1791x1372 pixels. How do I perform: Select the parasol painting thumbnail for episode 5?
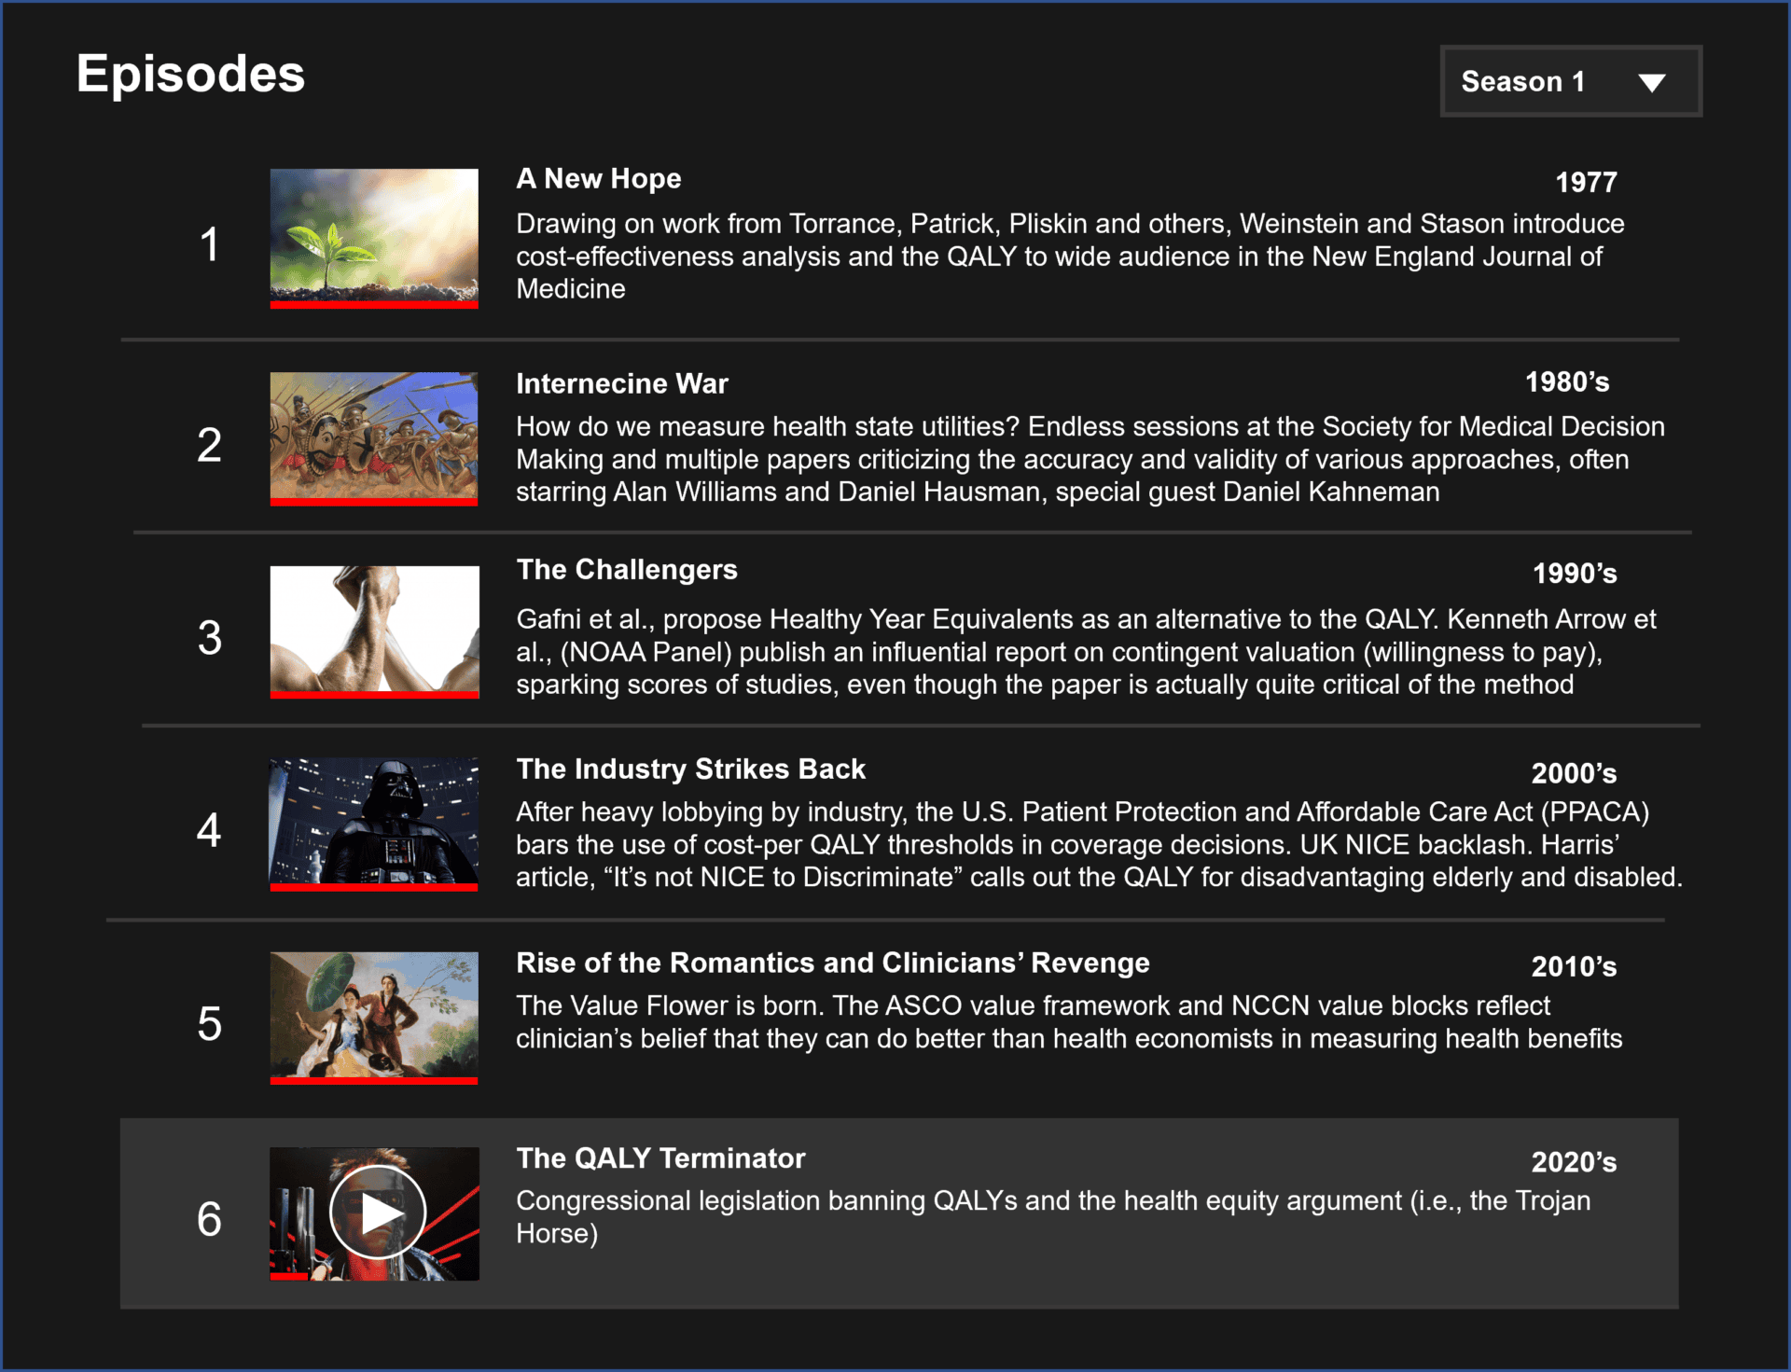(x=374, y=1014)
